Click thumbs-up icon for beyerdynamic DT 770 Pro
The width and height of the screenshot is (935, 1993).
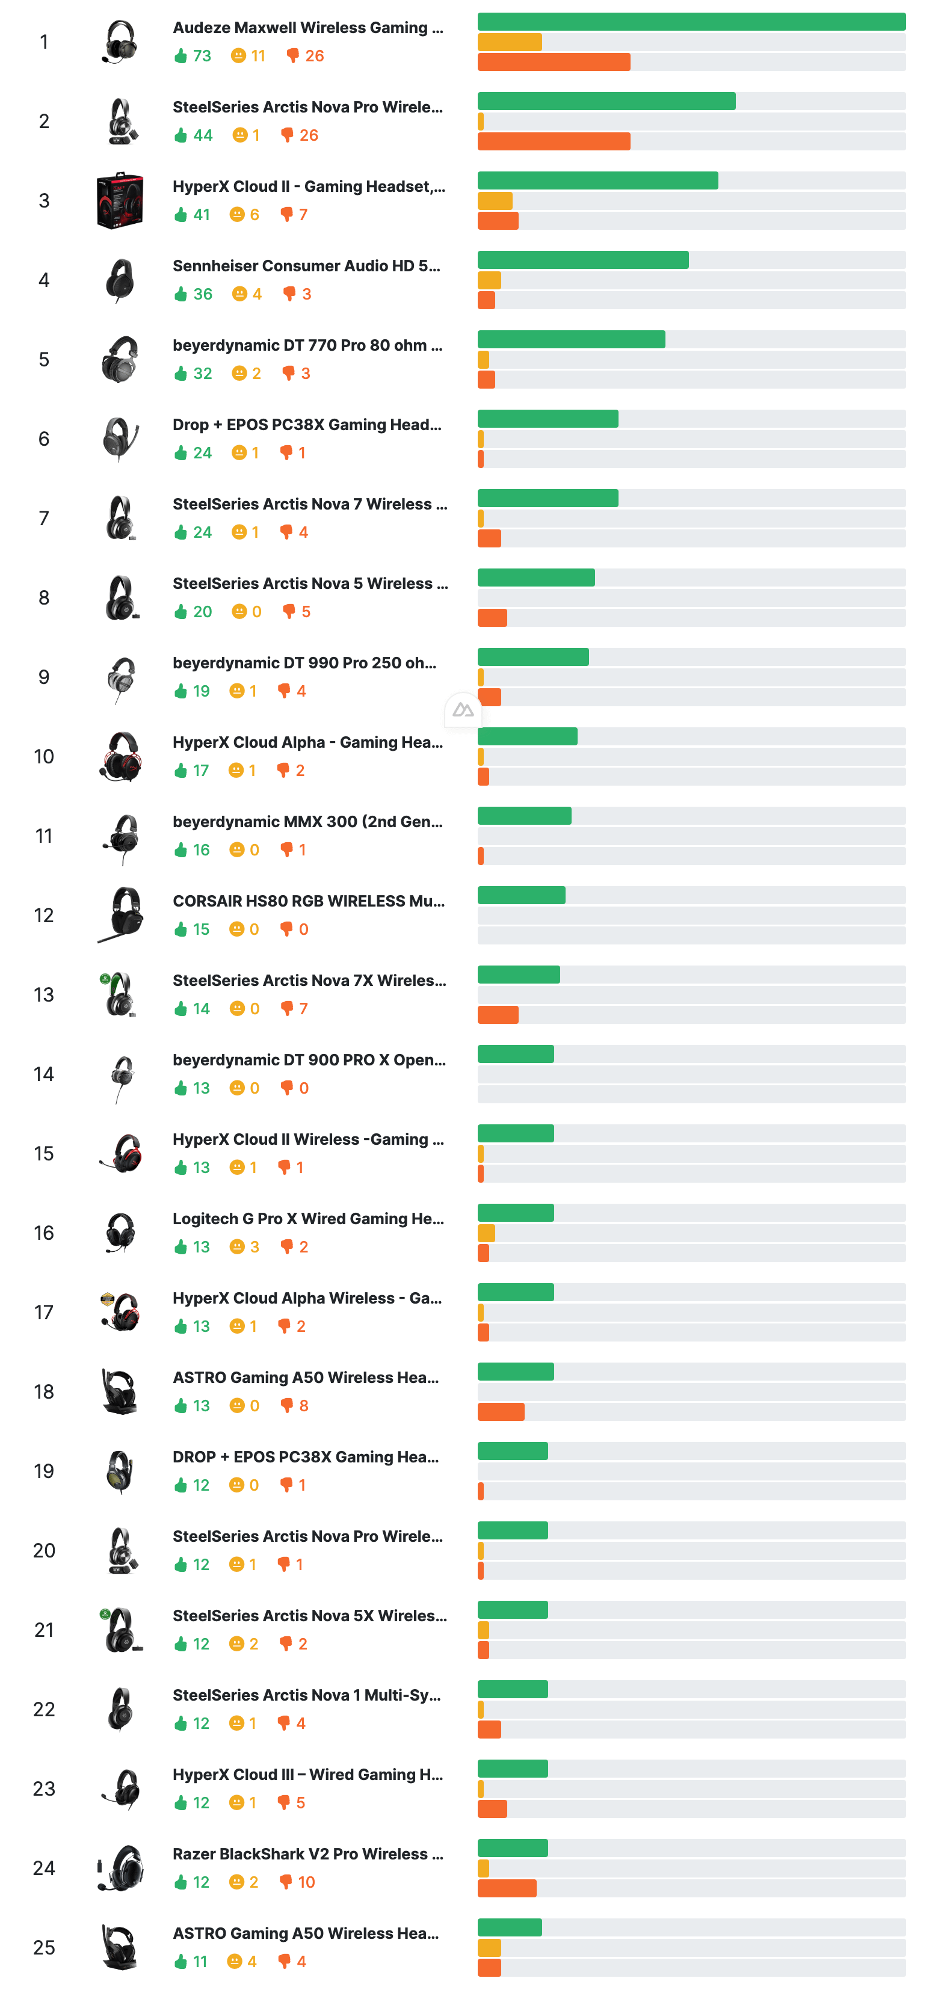181,374
